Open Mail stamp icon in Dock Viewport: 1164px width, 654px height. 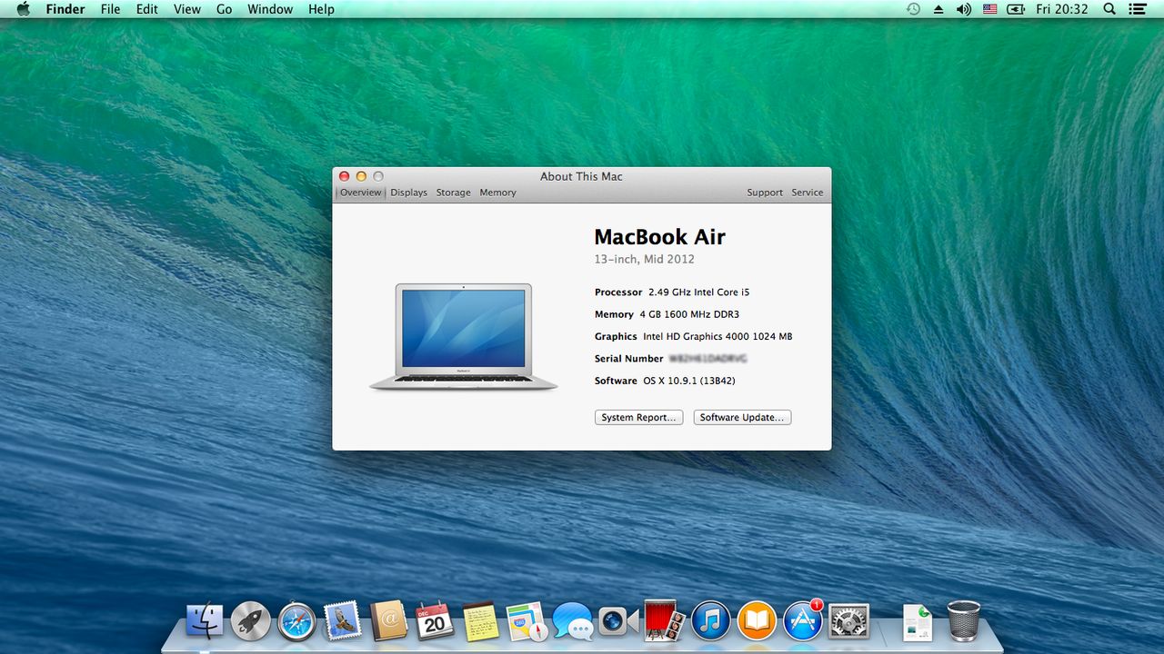343,621
